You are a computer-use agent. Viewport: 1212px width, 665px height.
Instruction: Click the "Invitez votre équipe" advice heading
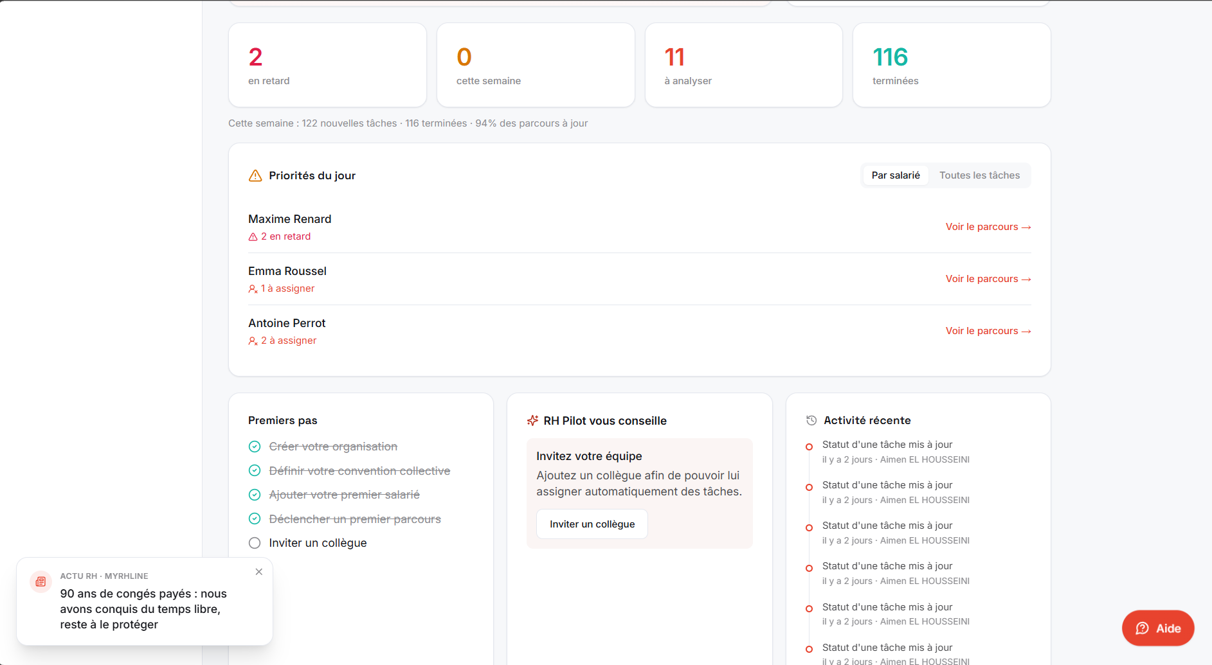pyautogui.click(x=589, y=456)
